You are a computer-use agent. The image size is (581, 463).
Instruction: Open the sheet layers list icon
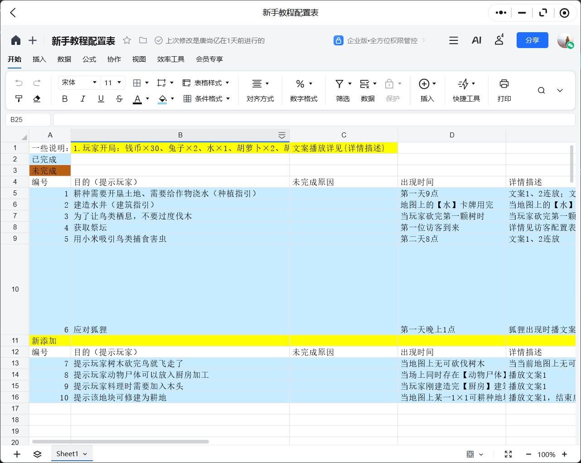[x=38, y=454]
